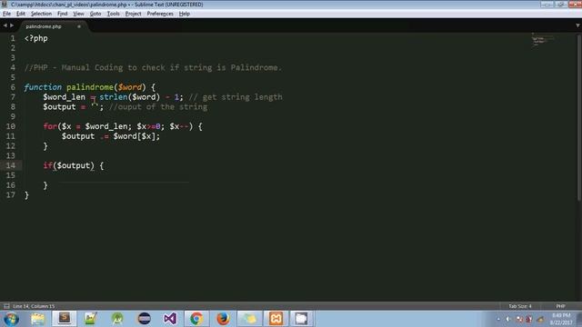The width and height of the screenshot is (582, 327).
Task: Click $word[$x] on line 11
Action: pyautogui.click(x=134, y=136)
